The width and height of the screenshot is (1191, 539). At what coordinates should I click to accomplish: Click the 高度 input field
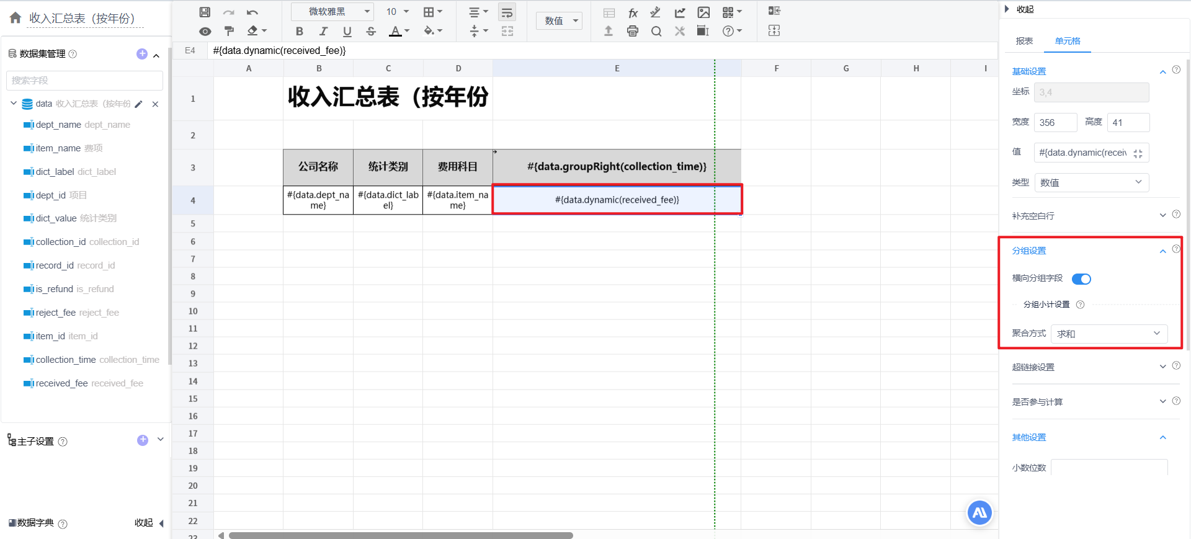click(1128, 123)
